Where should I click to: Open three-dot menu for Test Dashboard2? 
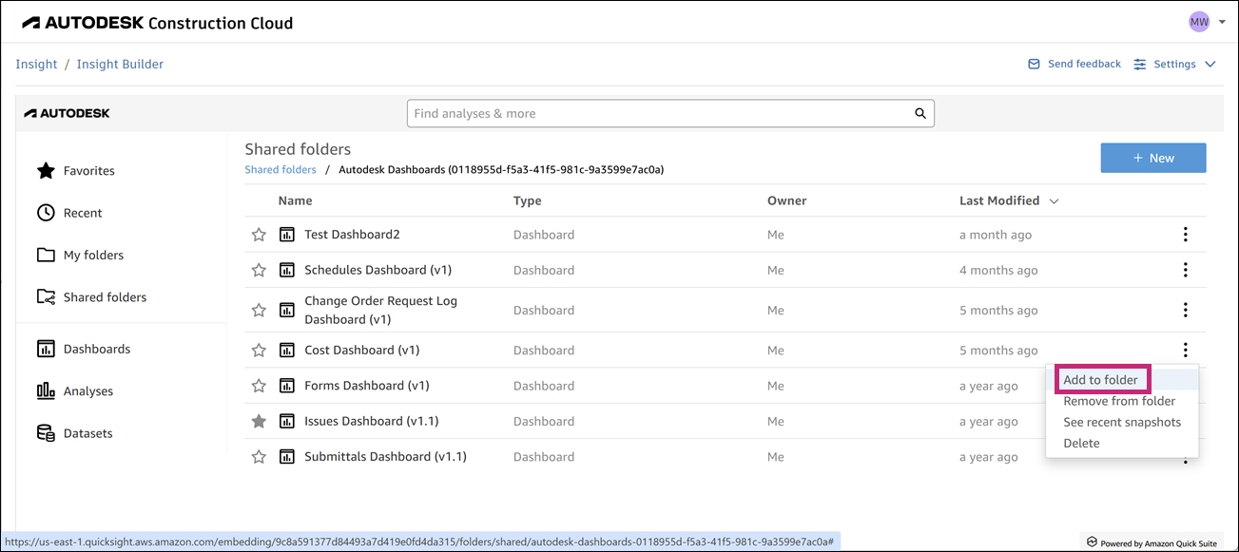[x=1185, y=235]
